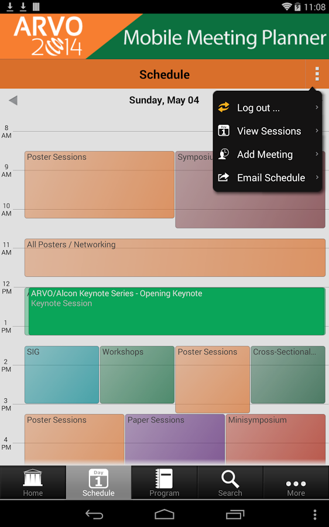Select the purple Paper Sessions block
Screen dimensions: 329x527
(x=175, y=439)
